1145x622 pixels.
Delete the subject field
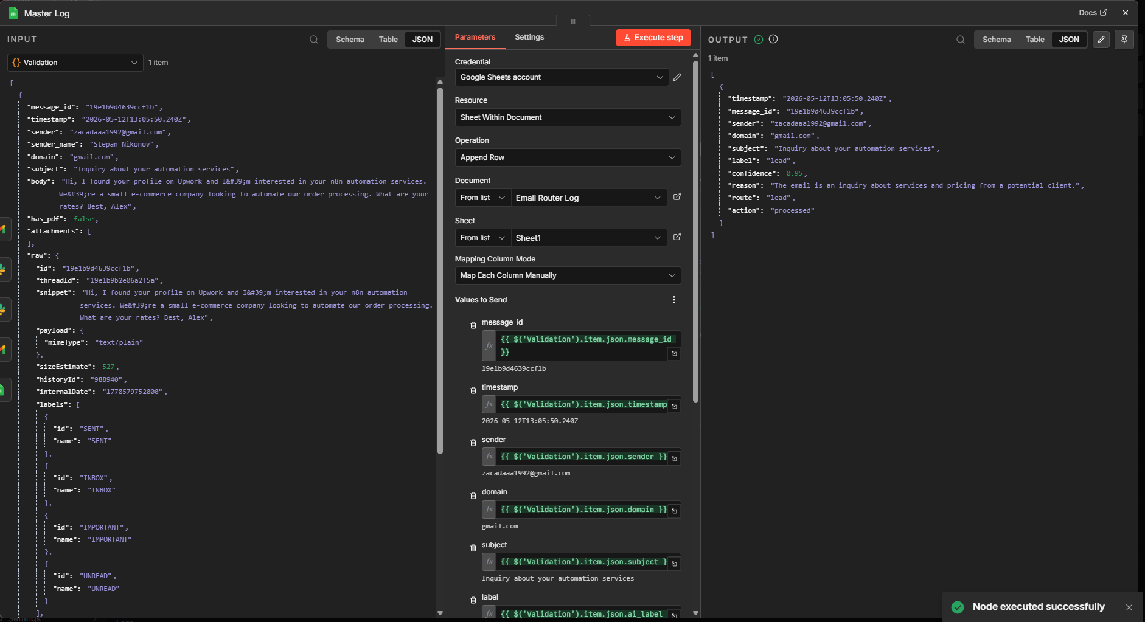(x=473, y=548)
